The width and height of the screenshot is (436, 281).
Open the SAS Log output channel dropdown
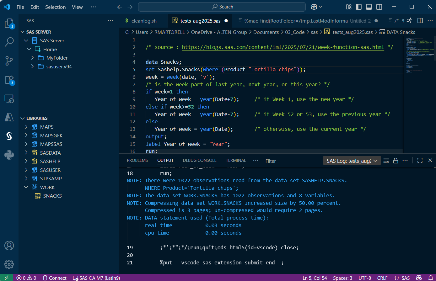(x=352, y=161)
